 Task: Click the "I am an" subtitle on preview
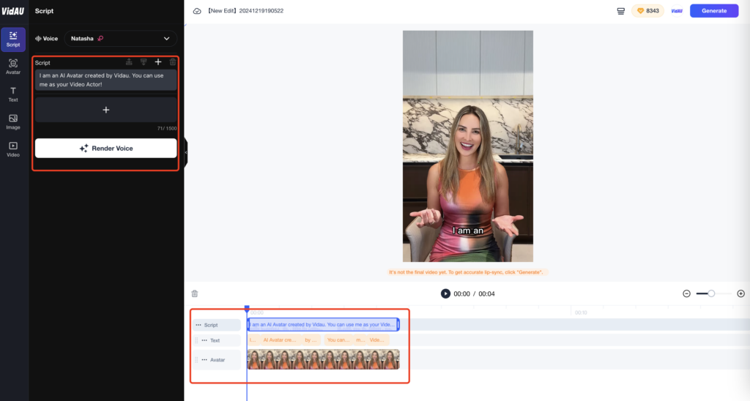(468, 231)
